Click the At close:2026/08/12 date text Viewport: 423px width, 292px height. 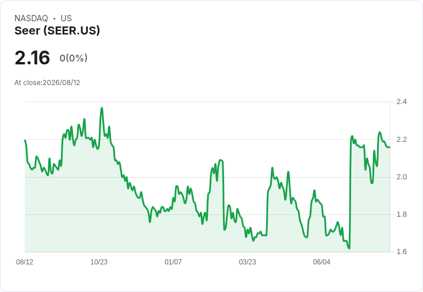[47, 83]
